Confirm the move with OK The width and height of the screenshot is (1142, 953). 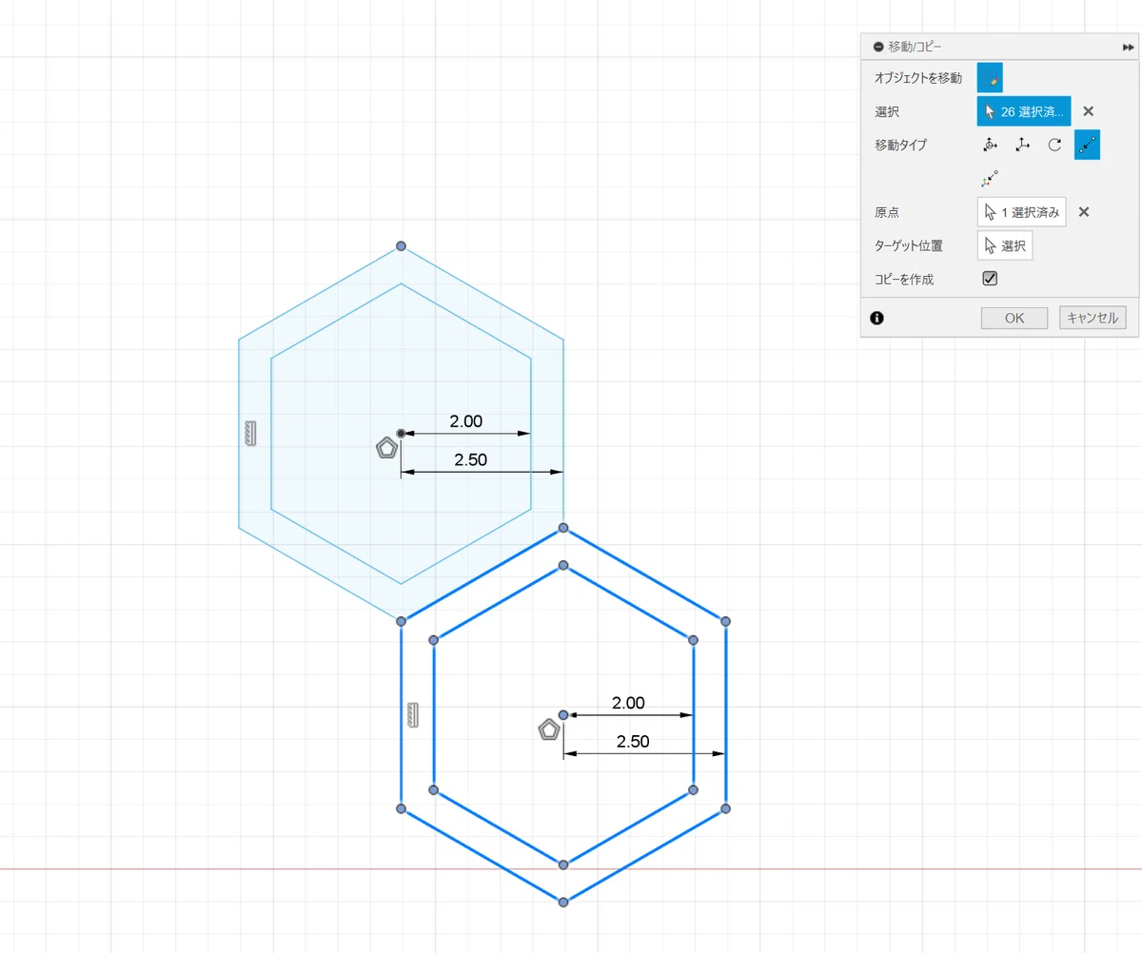tap(1014, 318)
